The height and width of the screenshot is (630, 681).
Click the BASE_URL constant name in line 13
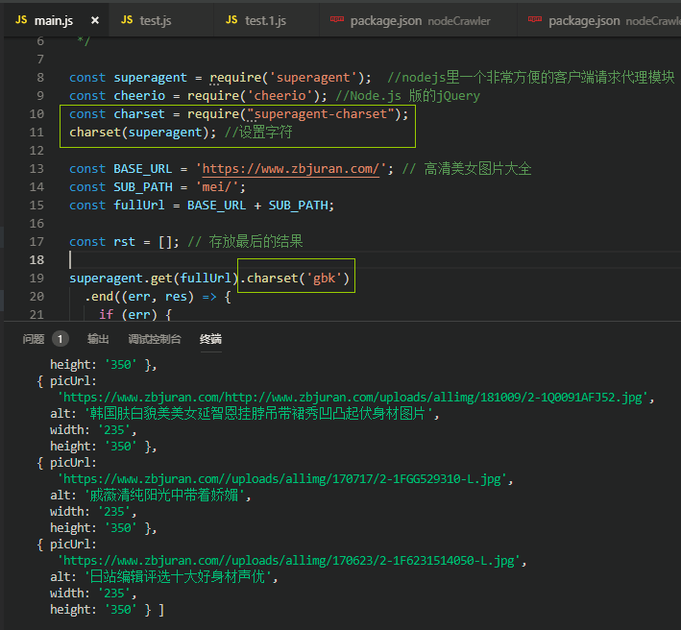pos(143,168)
